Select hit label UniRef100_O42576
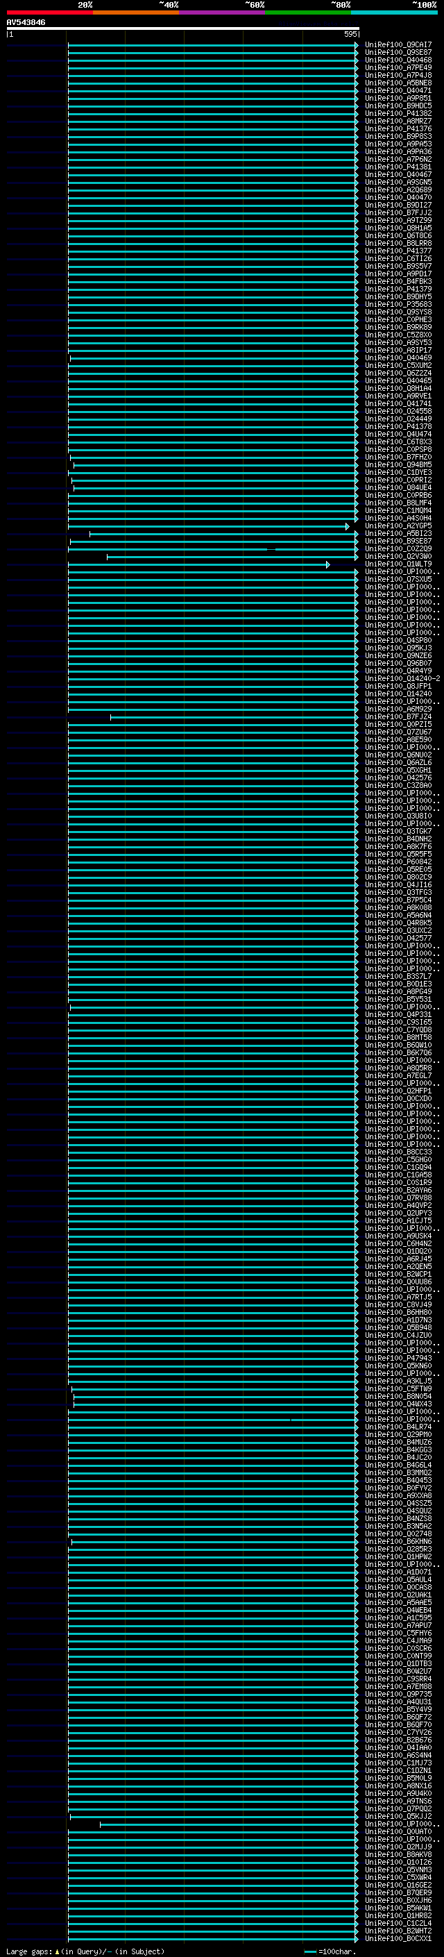The image size is (444, 1957). (398, 778)
